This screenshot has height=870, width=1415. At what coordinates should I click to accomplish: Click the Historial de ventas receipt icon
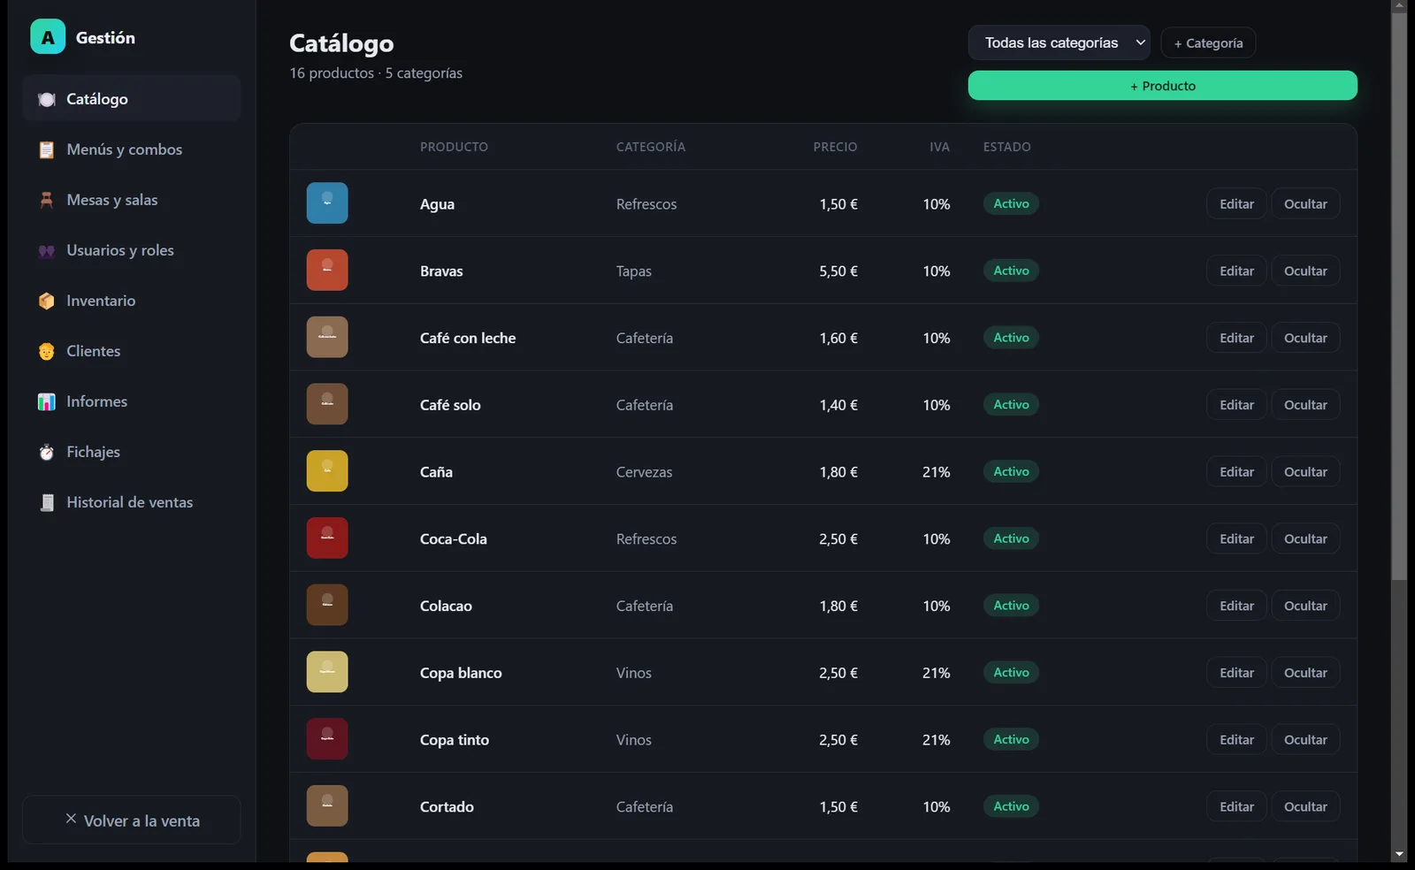pyautogui.click(x=47, y=502)
